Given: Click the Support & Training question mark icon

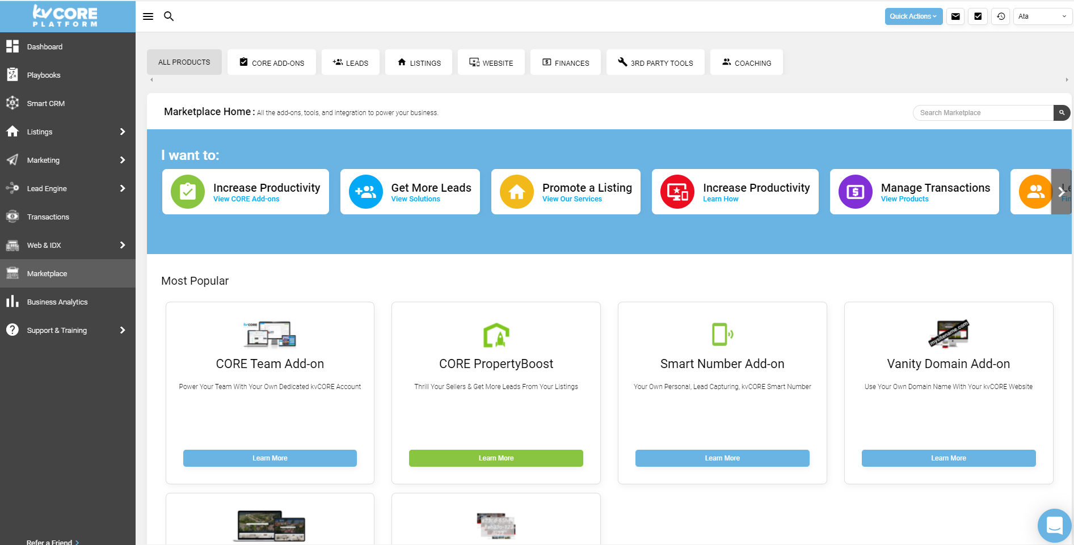Looking at the screenshot, I should click(12, 330).
